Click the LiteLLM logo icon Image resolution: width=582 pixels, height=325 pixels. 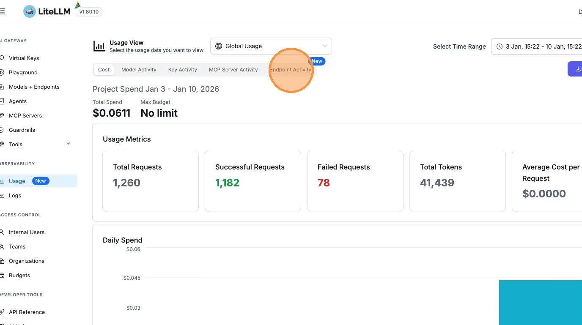click(30, 11)
